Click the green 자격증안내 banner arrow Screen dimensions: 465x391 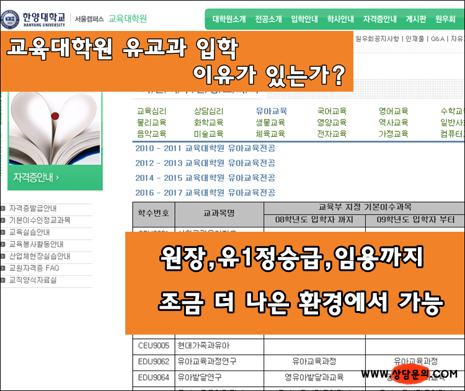57,178
